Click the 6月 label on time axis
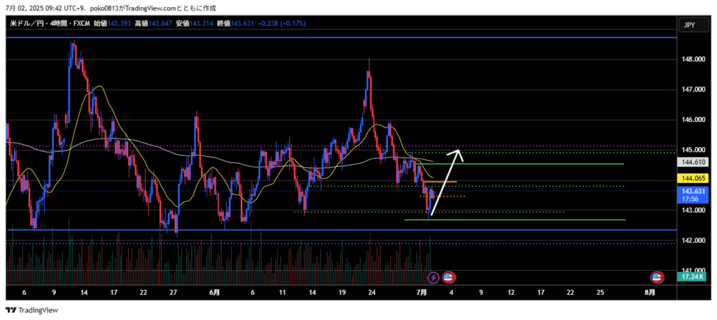The width and height of the screenshot is (717, 320). pos(214,292)
